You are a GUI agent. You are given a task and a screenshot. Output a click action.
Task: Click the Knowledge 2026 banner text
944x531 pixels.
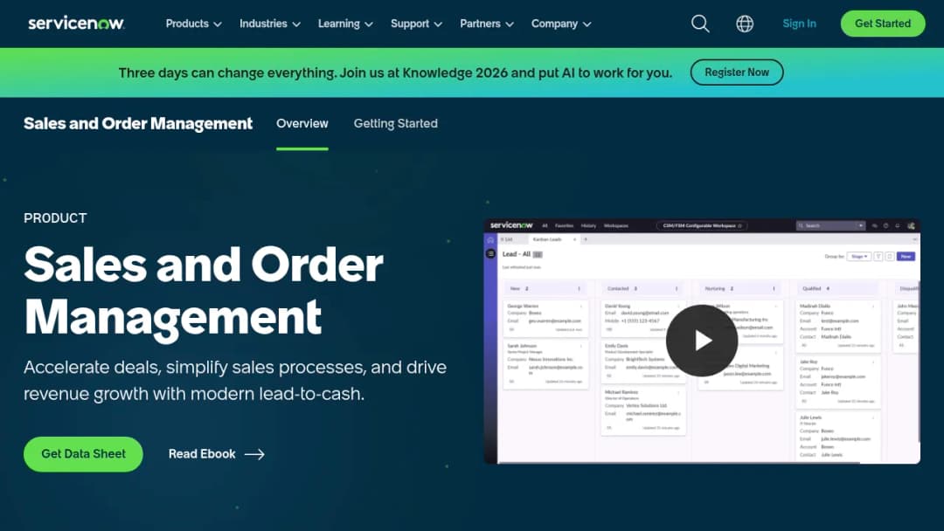[395, 72]
